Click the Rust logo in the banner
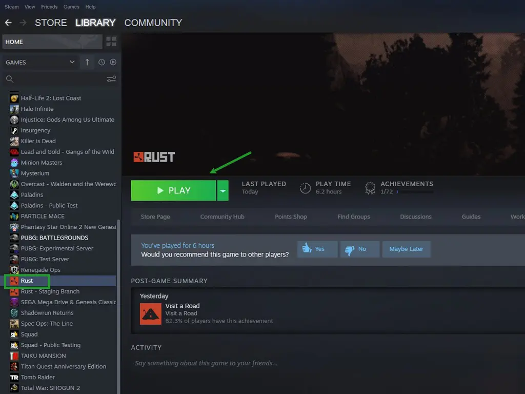The width and height of the screenshot is (525, 394). tap(154, 157)
